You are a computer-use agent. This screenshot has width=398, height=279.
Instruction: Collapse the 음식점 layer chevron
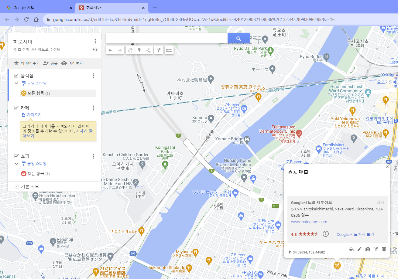(16, 83)
